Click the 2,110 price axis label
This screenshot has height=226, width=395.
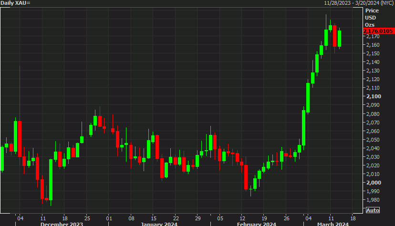click(x=373, y=88)
